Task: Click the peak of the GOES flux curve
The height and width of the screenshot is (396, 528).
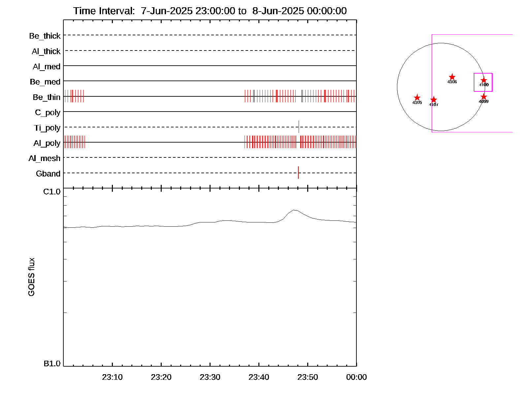Action: coord(294,210)
